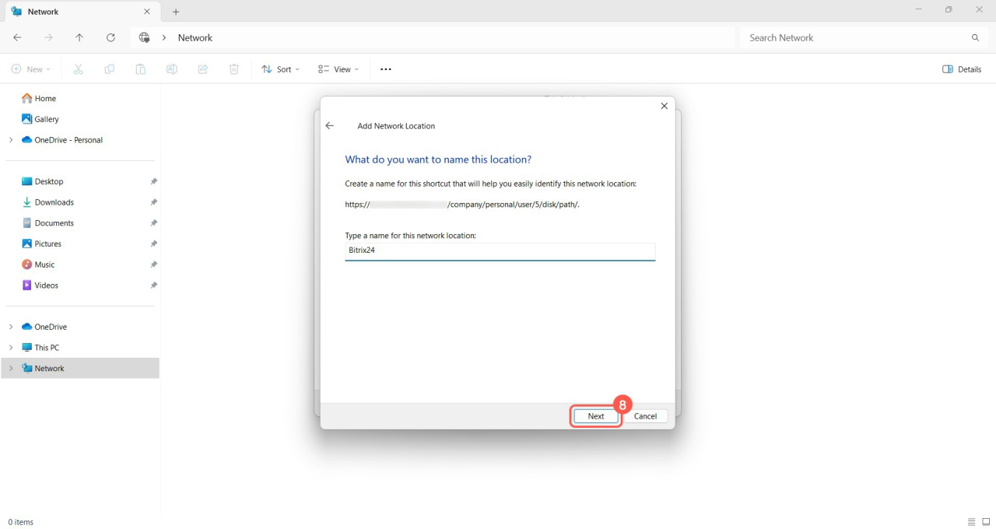The image size is (996, 529).
Task: Select Downloads in the sidebar
Action: (x=54, y=202)
